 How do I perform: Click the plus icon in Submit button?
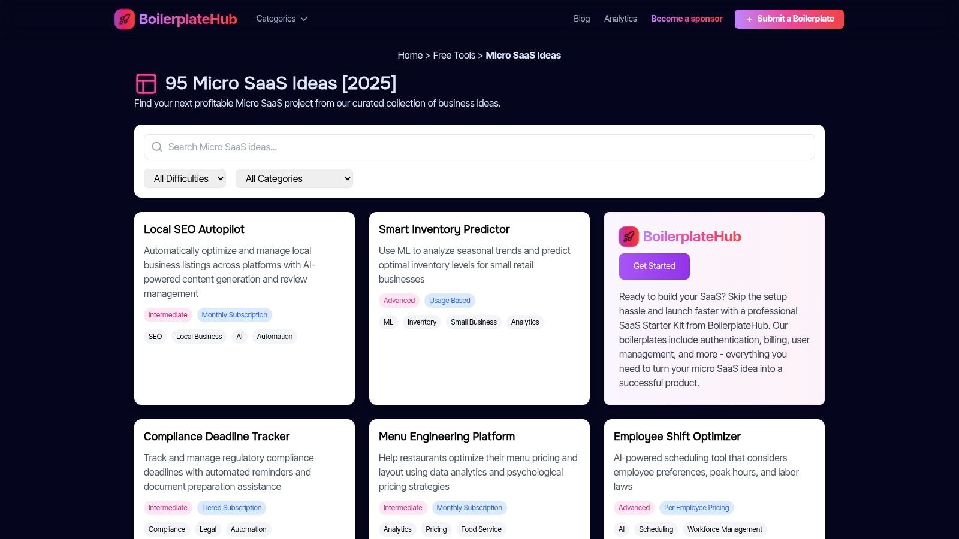click(x=749, y=19)
